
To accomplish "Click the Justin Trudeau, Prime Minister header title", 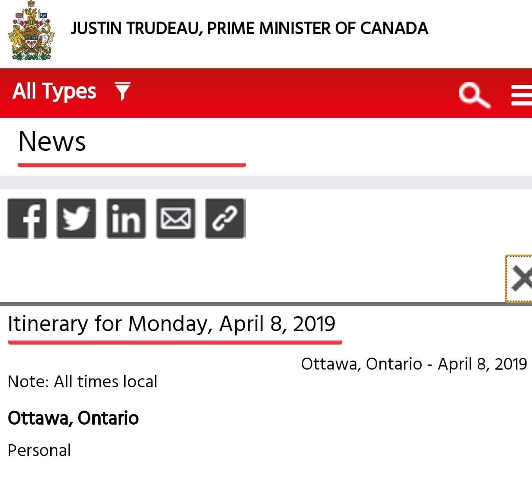I will coord(249,28).
